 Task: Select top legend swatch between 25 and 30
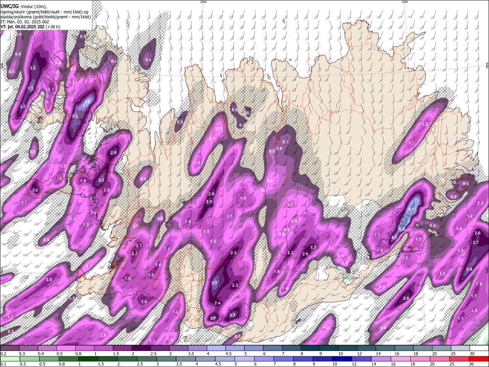click(x=460, y=348)
